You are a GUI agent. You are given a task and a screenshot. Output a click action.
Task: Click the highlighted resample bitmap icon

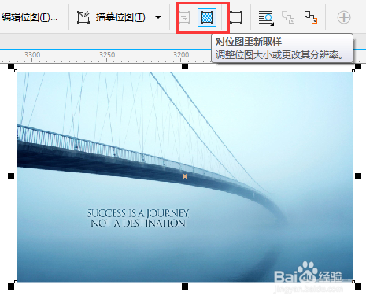coord(207,17)
